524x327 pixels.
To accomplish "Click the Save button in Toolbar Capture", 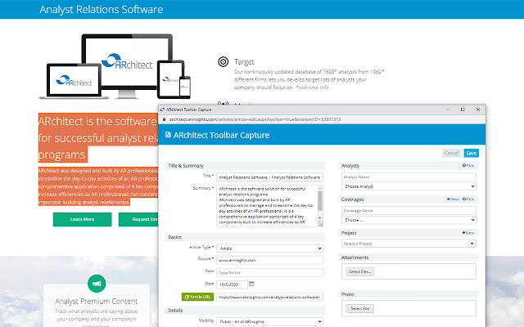I will (x=472, y=153).
